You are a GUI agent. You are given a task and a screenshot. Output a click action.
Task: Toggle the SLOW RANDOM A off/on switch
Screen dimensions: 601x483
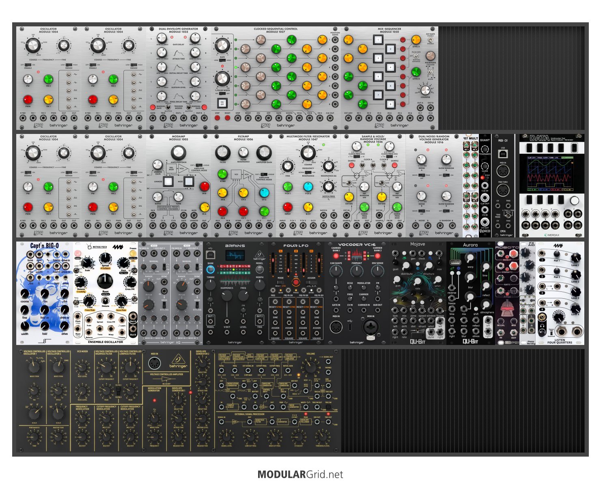(446, 175)
